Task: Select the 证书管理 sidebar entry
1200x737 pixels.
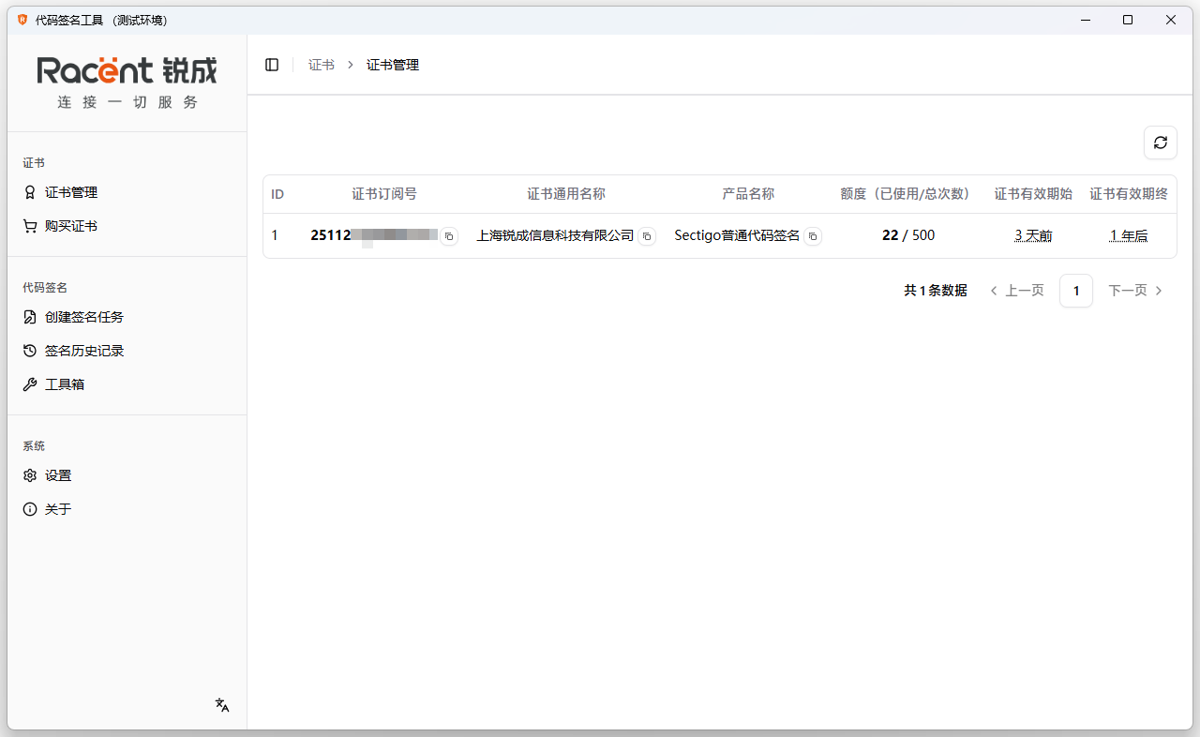Action: tap(69, 192)
